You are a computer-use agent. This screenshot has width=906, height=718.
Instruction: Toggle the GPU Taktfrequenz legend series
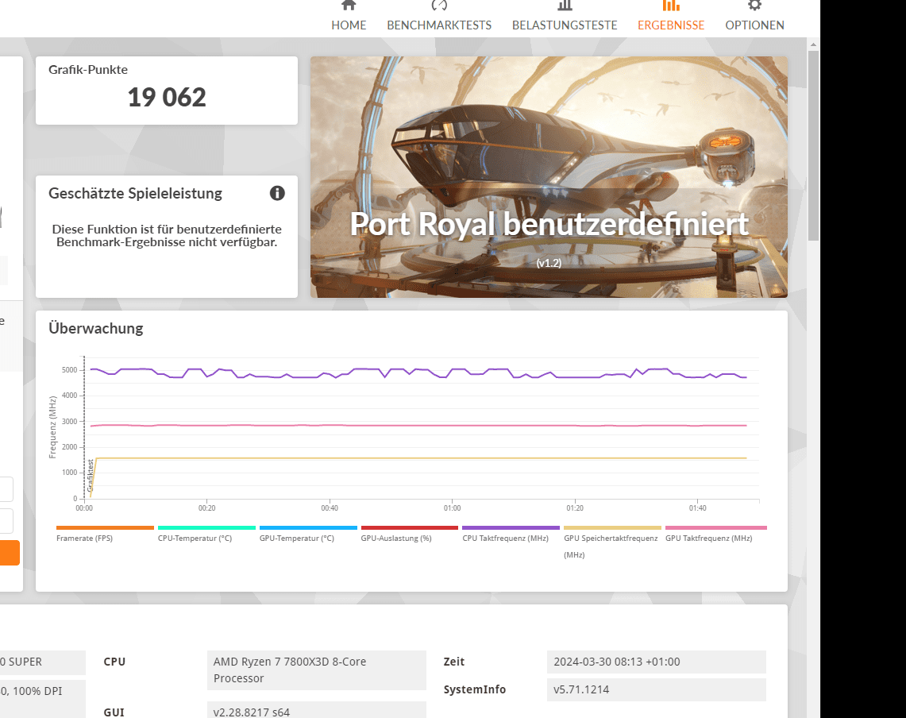[716, 534]
